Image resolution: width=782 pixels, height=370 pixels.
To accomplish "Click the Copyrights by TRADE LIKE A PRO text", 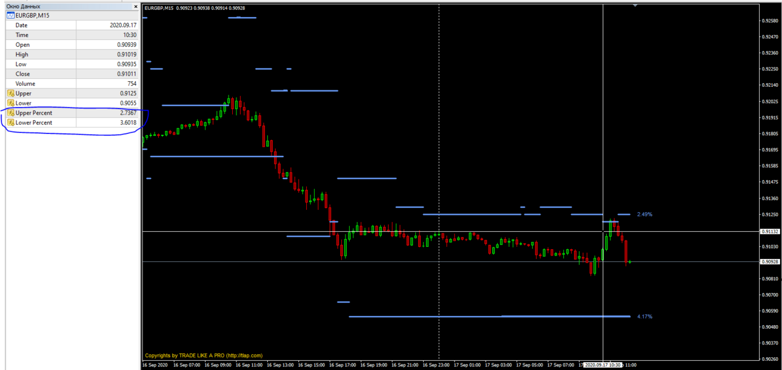I will pyautogui.click(x=204, y=355).
